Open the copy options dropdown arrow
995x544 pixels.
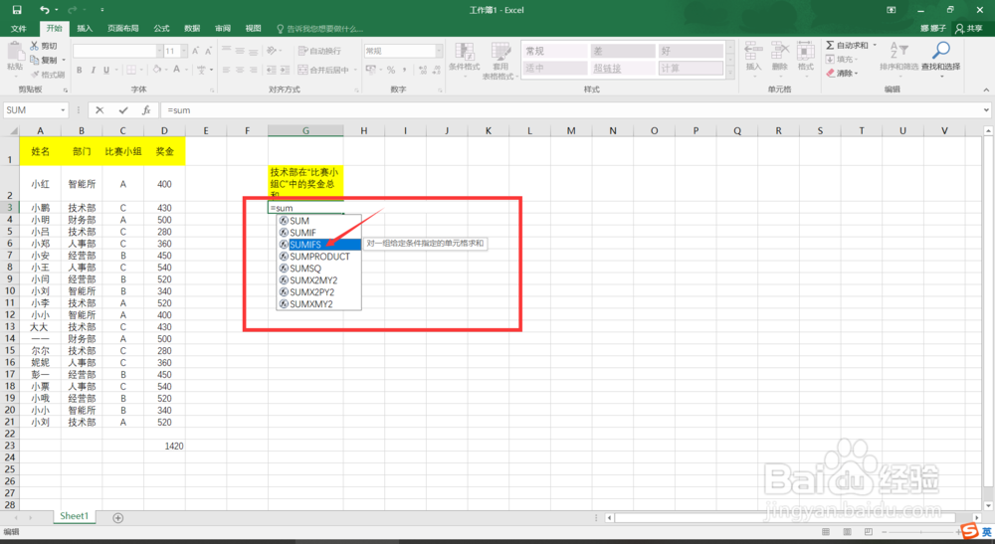coord(64,60)
